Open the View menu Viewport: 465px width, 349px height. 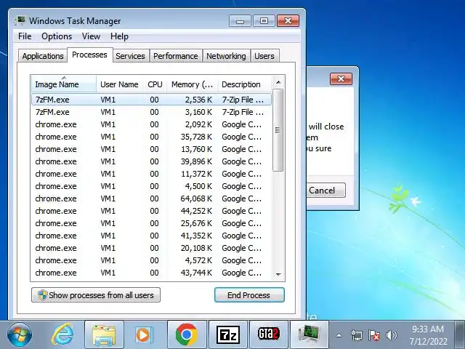(91, 36)
